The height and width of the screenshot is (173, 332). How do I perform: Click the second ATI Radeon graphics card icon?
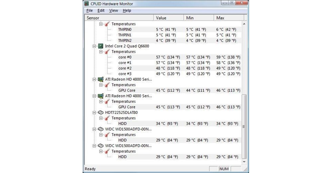click(101, 96)
